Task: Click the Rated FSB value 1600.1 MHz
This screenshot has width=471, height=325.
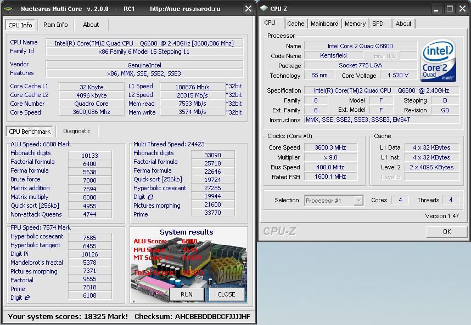Action: (330, 176)
